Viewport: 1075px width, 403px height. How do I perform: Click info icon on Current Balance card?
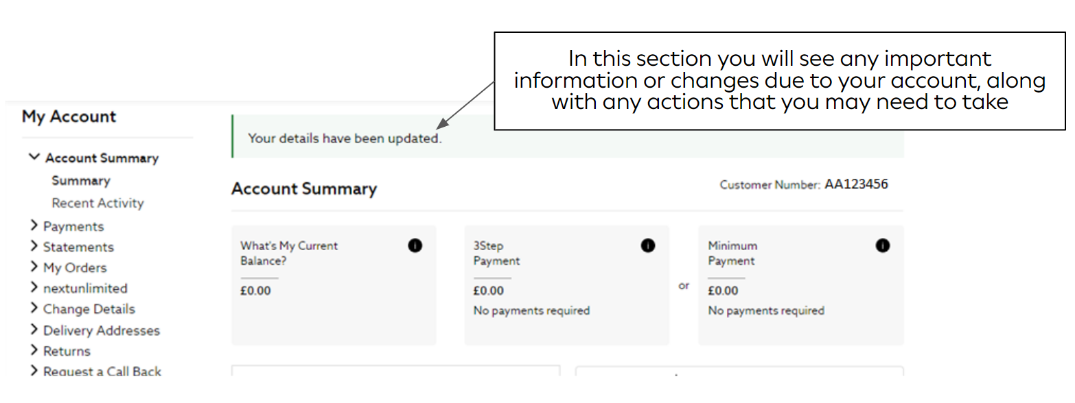click(x=415, y=245)
